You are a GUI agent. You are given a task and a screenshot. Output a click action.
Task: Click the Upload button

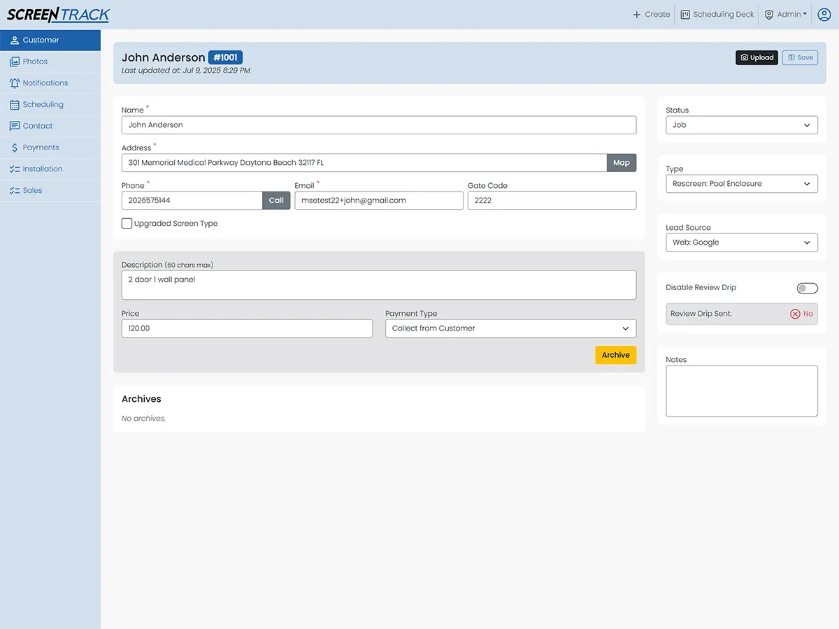click(x=756, y=57)
